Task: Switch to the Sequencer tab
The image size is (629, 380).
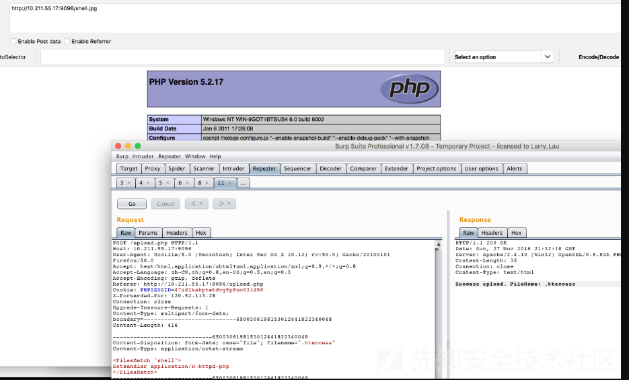Action: coord(297,169)
